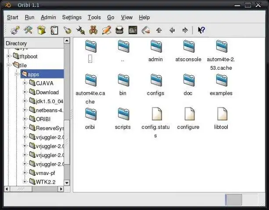The image size is (269, 210).
Task: Select the config.status file
Action: pos(157,114)
